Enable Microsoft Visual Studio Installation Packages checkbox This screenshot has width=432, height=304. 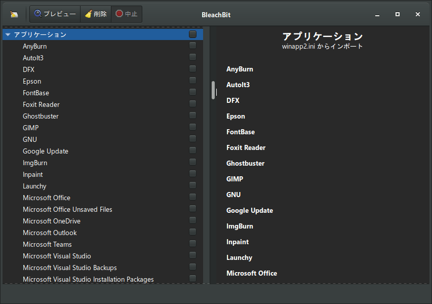[192, 278]
